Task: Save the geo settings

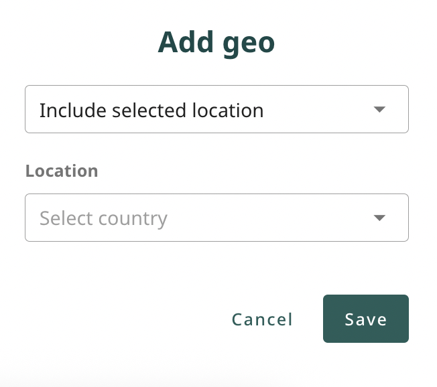Action: pyautogui.click(x=366, y=319)
